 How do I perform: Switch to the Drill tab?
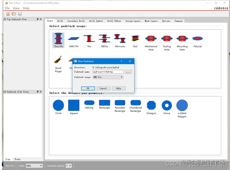point(60,21)
